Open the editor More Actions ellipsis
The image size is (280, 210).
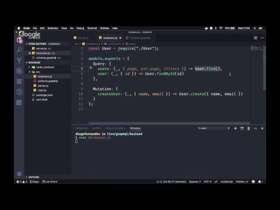[x=262, y=38]
